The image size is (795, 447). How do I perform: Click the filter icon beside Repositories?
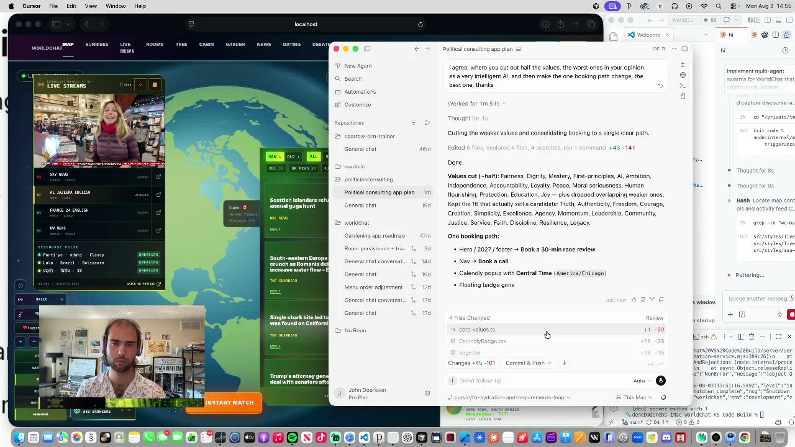click(x=414, y=123)
